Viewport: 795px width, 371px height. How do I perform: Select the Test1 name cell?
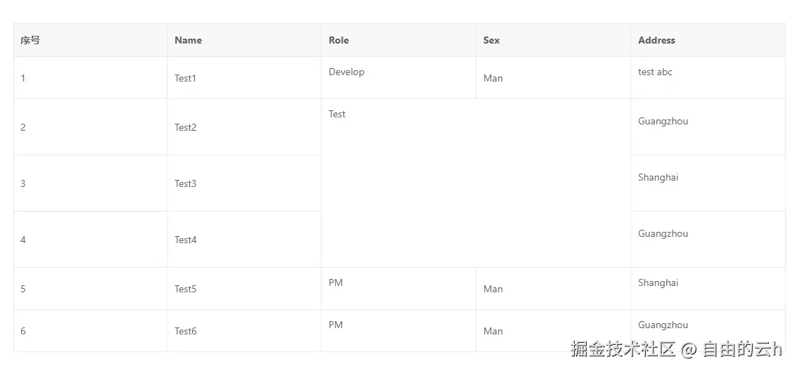(186, 78)
